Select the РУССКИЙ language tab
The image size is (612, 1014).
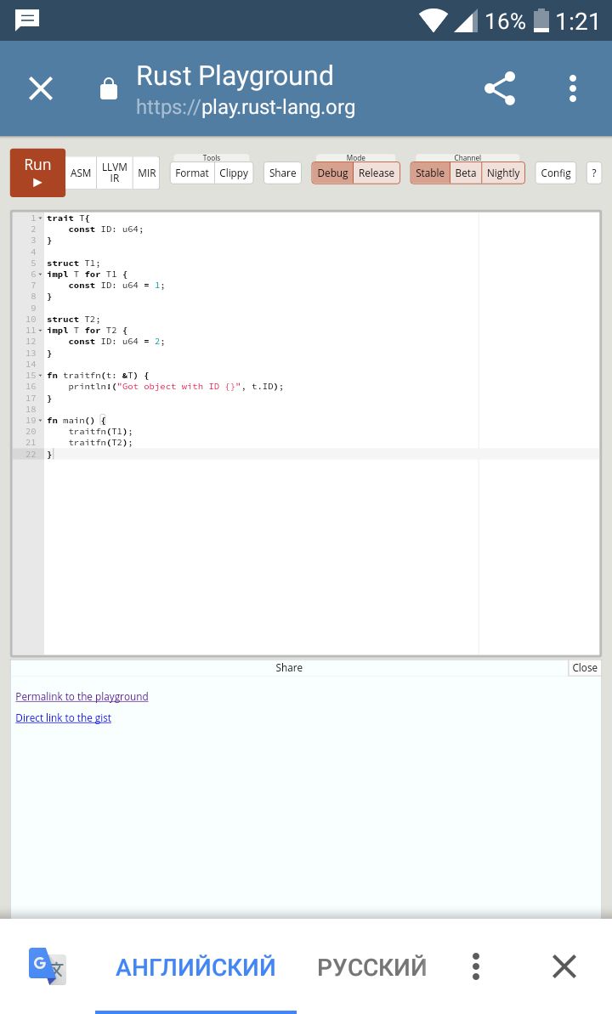[372, 966]
